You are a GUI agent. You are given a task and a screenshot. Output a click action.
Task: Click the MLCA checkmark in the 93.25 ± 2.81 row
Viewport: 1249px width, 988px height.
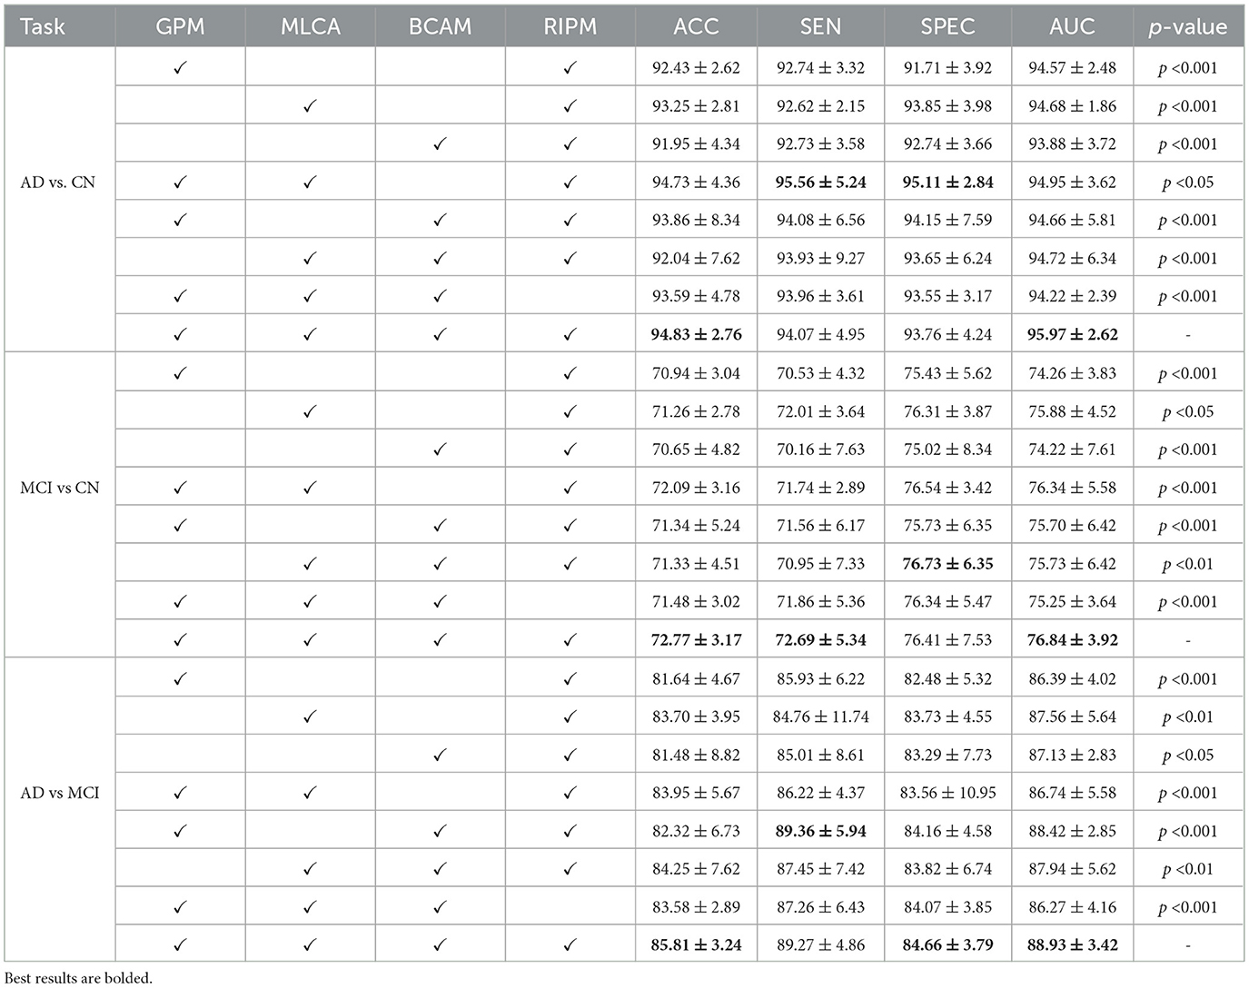click(310, 106)
